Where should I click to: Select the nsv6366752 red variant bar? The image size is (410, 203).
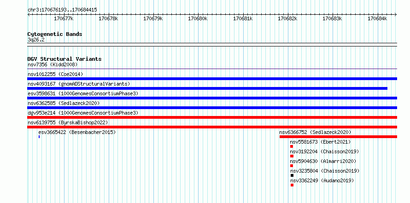pos(338,137)
